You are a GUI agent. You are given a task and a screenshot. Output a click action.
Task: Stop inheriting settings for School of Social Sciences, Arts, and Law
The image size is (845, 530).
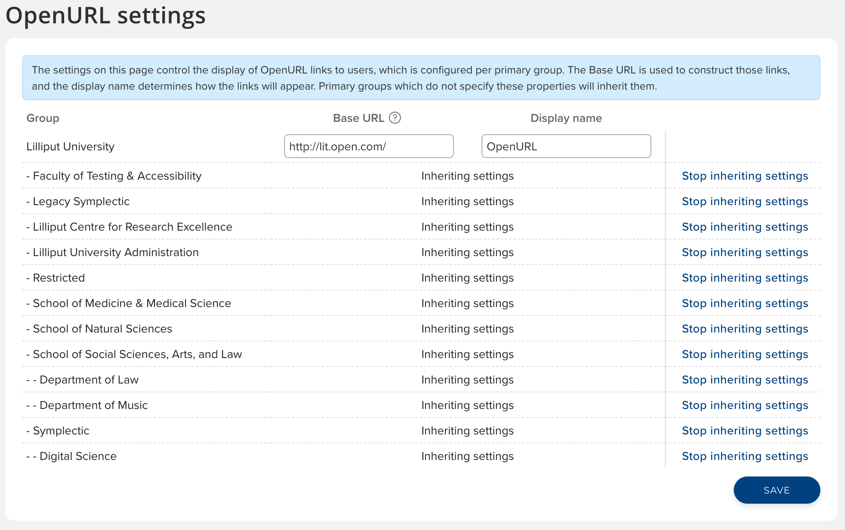coord(745,354)
